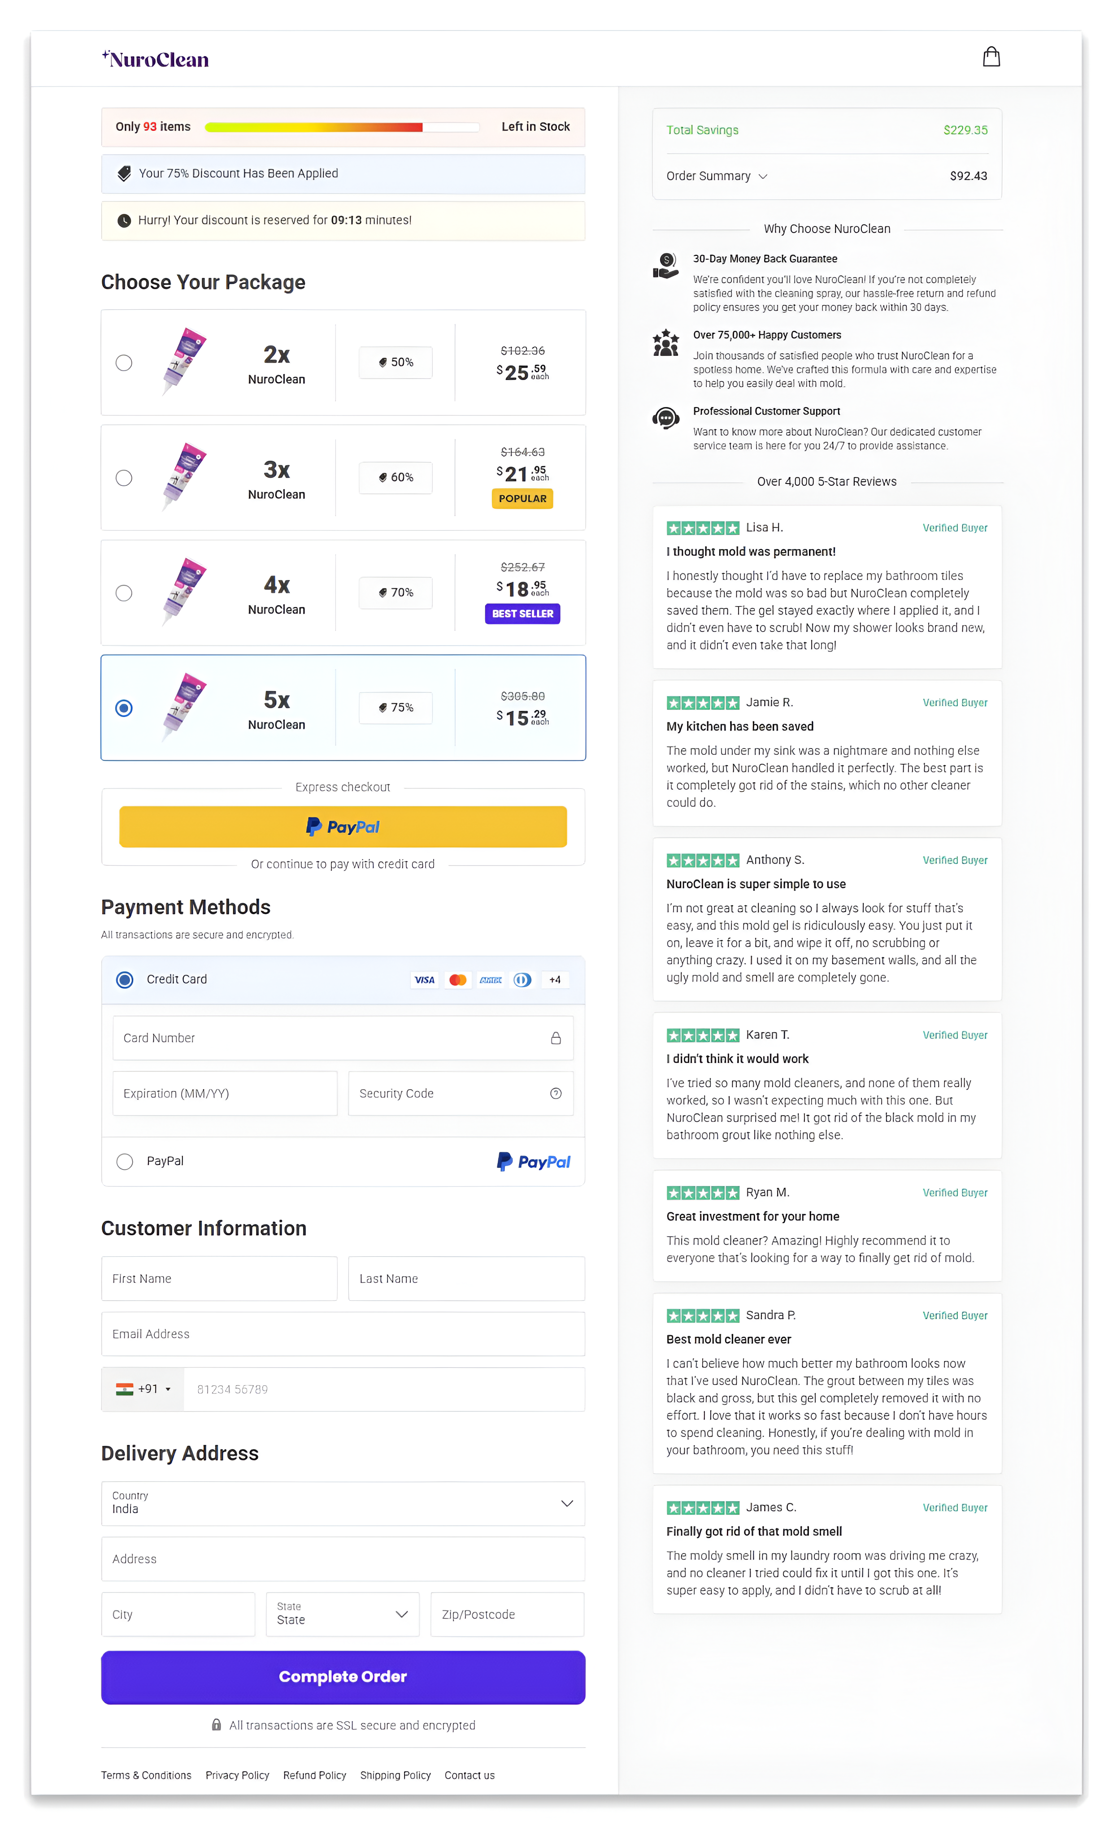The height and width of the screenshot is (1826, 1113).
Task: Click the Mastercard icon
Action: [457, 979]
